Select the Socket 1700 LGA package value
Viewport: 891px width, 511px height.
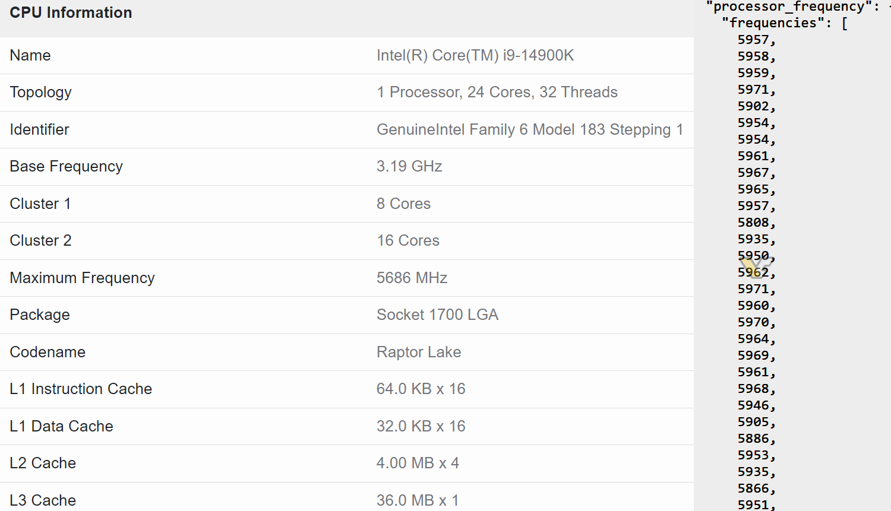pos(437,315)
